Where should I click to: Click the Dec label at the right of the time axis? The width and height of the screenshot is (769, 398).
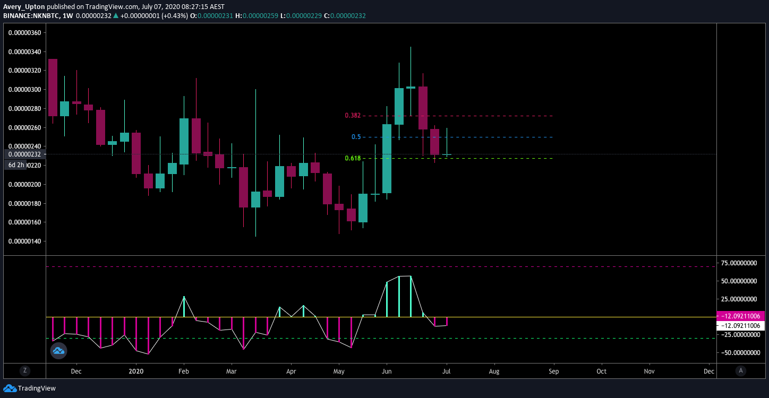click(709, 370)
